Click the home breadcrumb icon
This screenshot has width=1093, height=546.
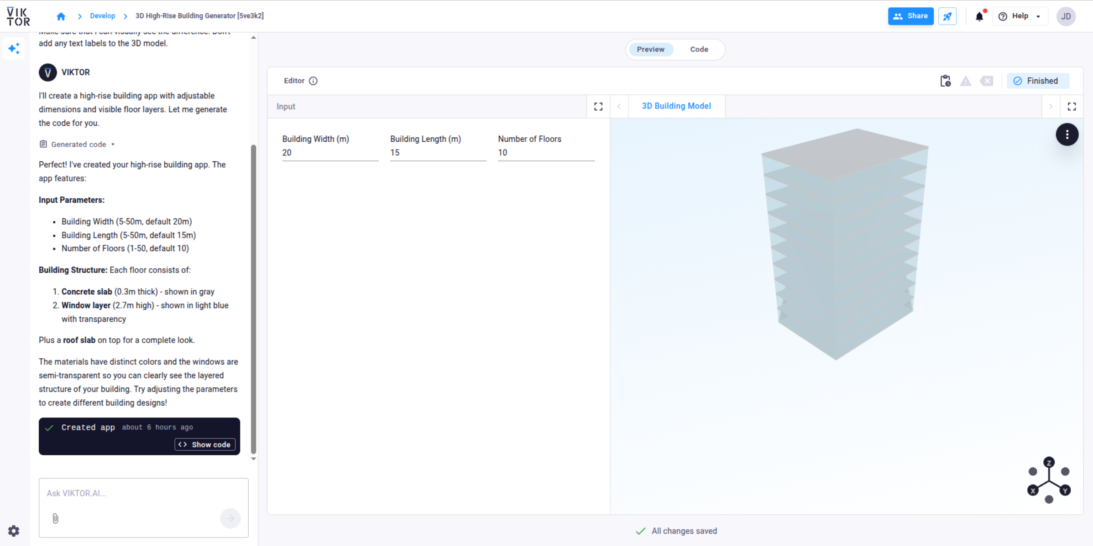pos(61,16)
